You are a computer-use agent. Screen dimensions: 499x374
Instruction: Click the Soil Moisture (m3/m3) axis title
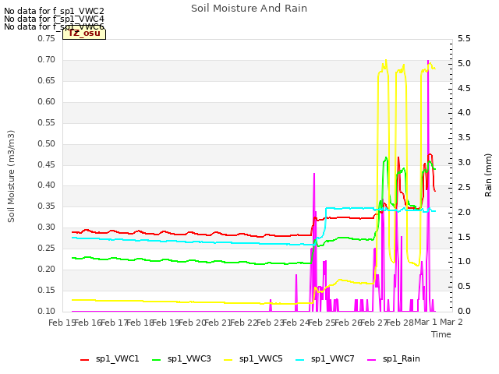tap(11, 176)
